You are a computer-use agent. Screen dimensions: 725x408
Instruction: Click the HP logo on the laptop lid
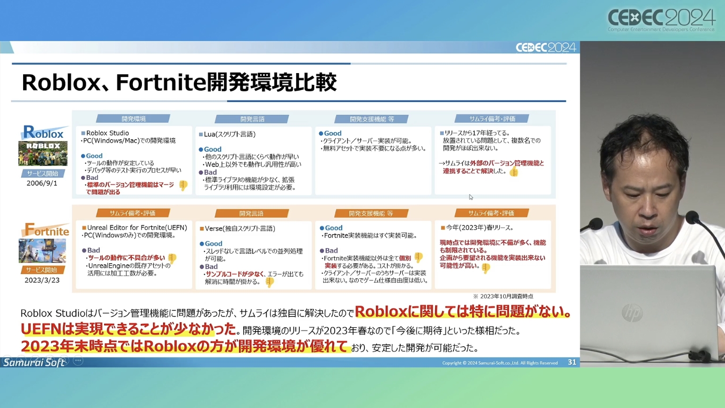tap(632, 313)
